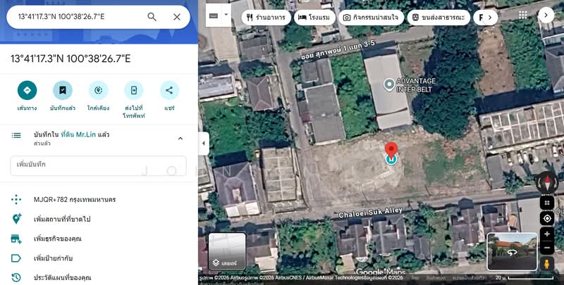Clear the coordinates search with X

177,17
